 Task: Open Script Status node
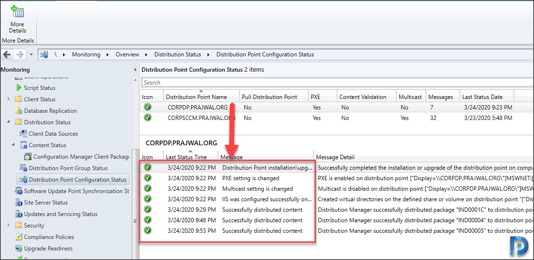40,88
